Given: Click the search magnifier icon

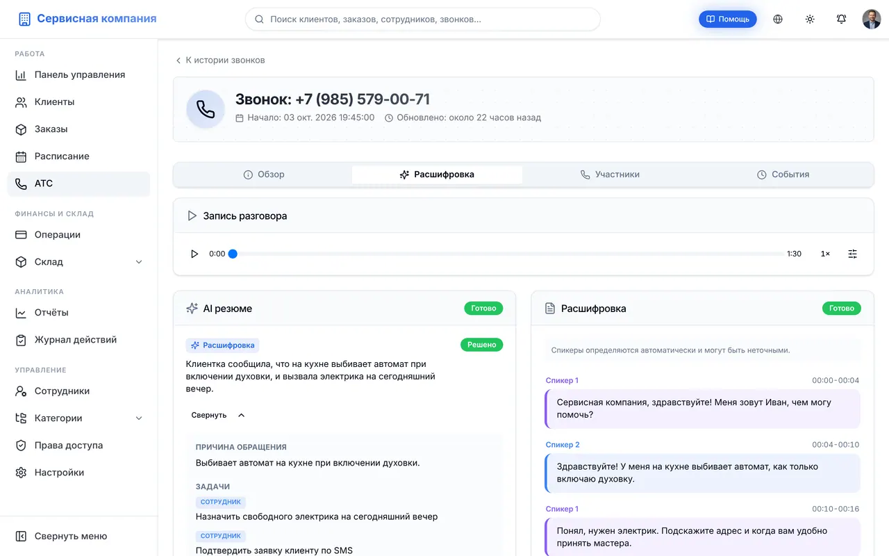Looking at the screenshot, I should (x=259, y=19).
